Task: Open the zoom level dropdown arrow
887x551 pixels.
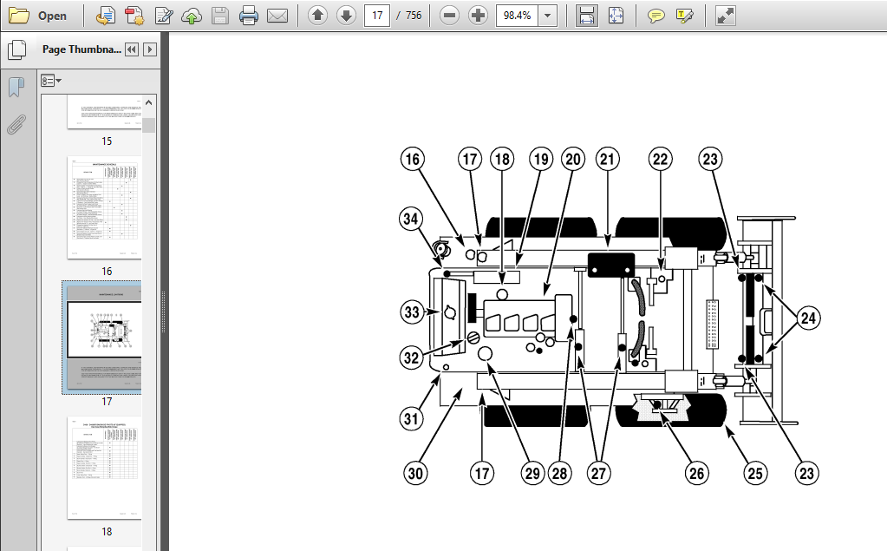Action: [x=548, y=16]
